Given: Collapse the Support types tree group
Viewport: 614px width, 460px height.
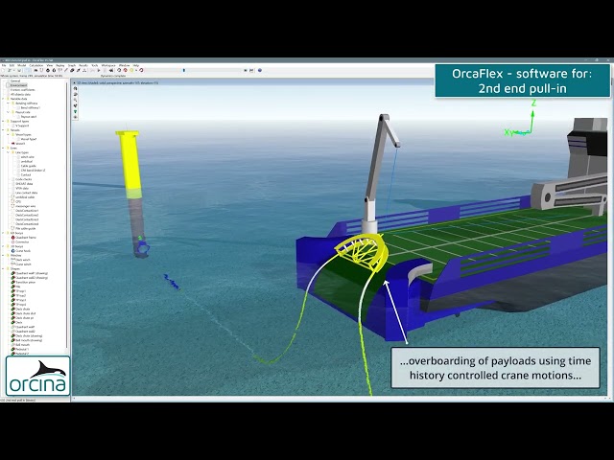Looking at the screenshot, I should click(x=3, y=122).
